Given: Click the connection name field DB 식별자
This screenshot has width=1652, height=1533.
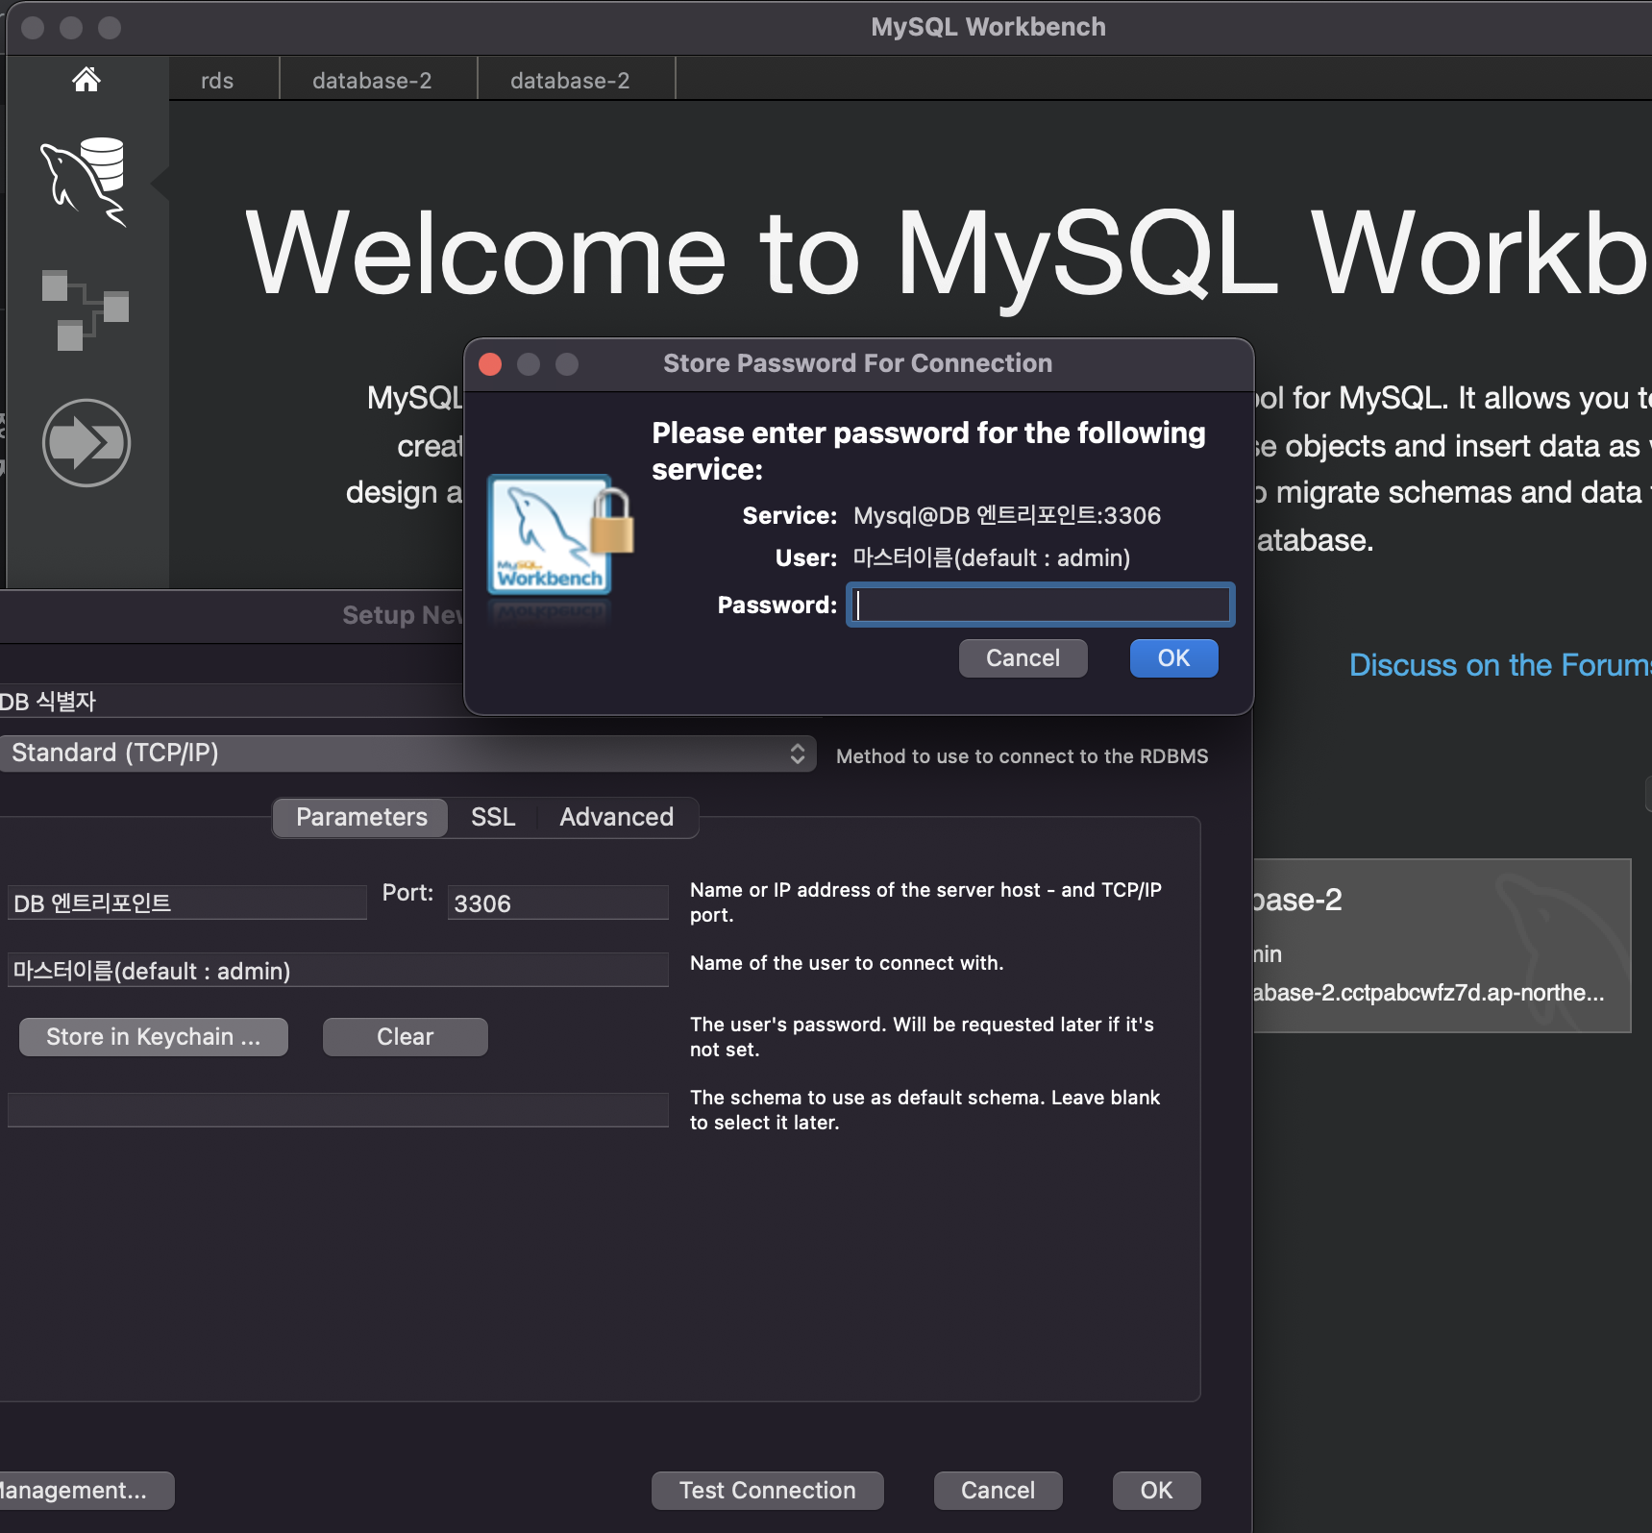Looking at the screenshot, I should pos(231,702).
